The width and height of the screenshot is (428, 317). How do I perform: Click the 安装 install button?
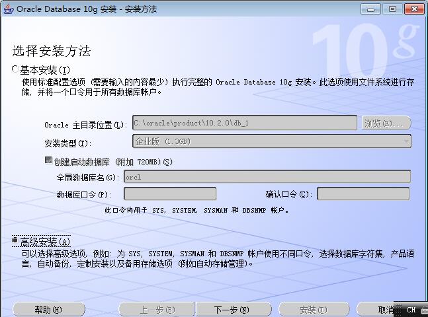point(314,309)
